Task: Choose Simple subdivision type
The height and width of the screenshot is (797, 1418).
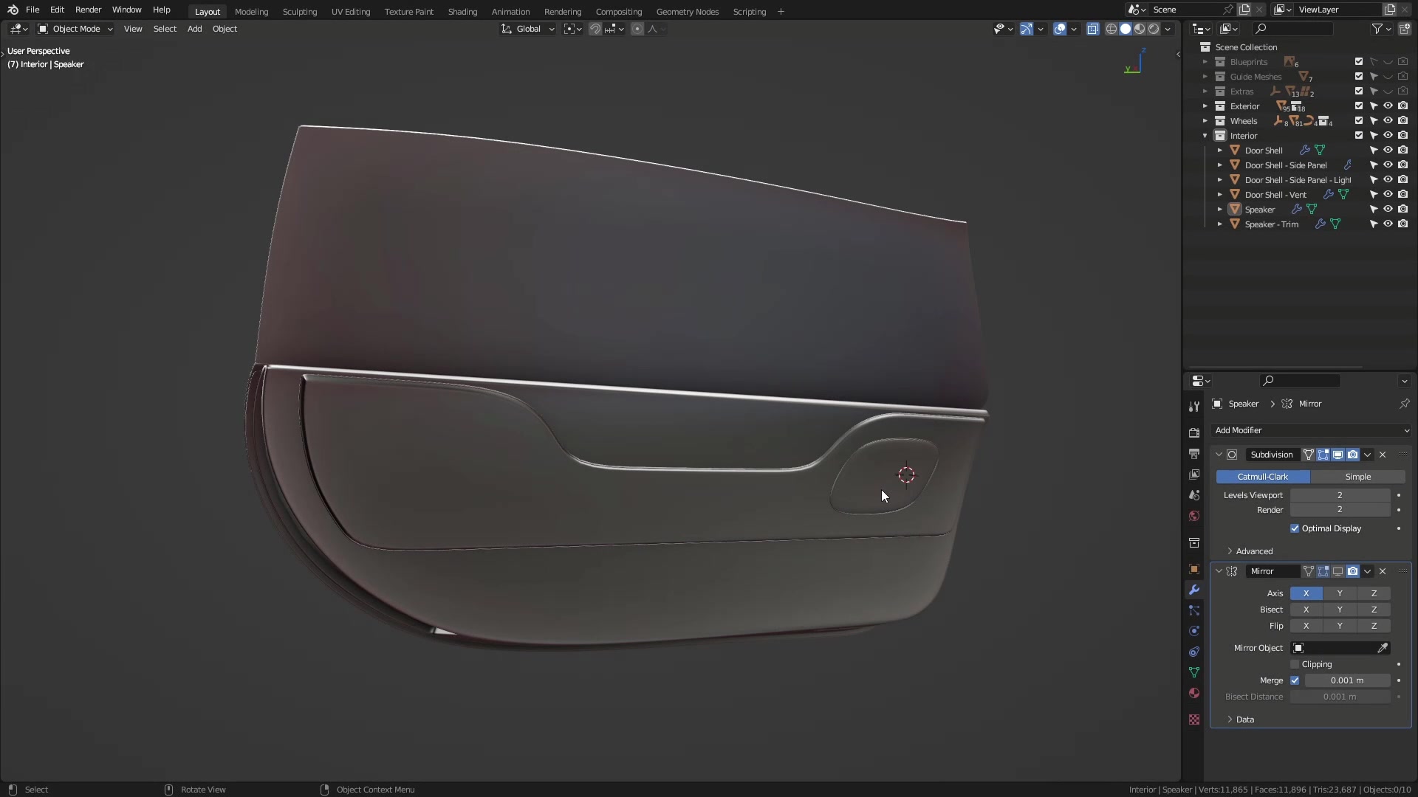Action: (x=1357, y=477)
